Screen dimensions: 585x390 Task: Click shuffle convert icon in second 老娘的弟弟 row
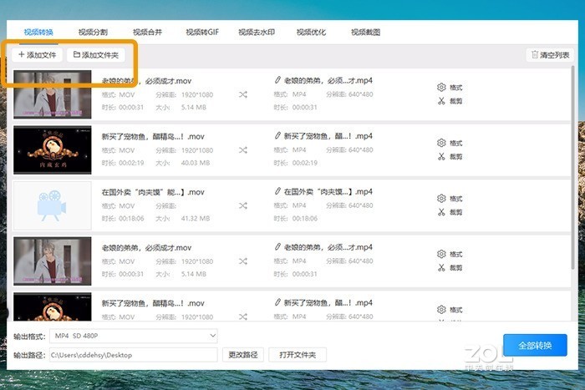[x=243, y=261]
